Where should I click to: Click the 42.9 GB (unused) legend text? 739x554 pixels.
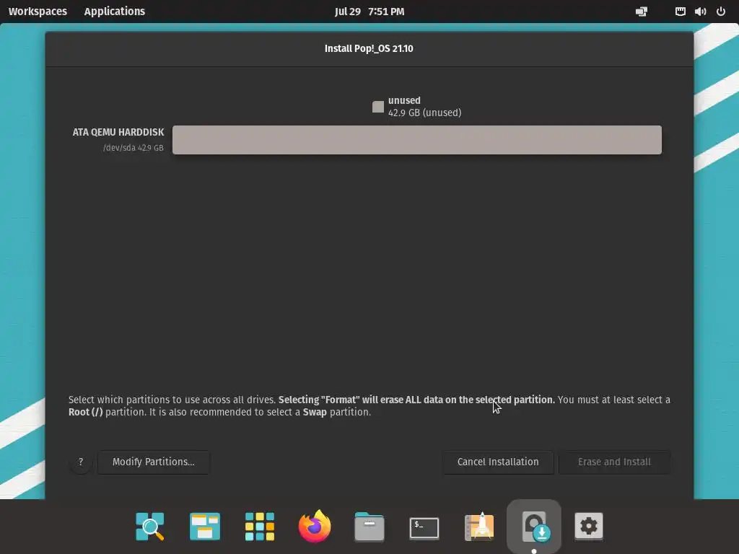pyautogui.click(x=424, y=113)
